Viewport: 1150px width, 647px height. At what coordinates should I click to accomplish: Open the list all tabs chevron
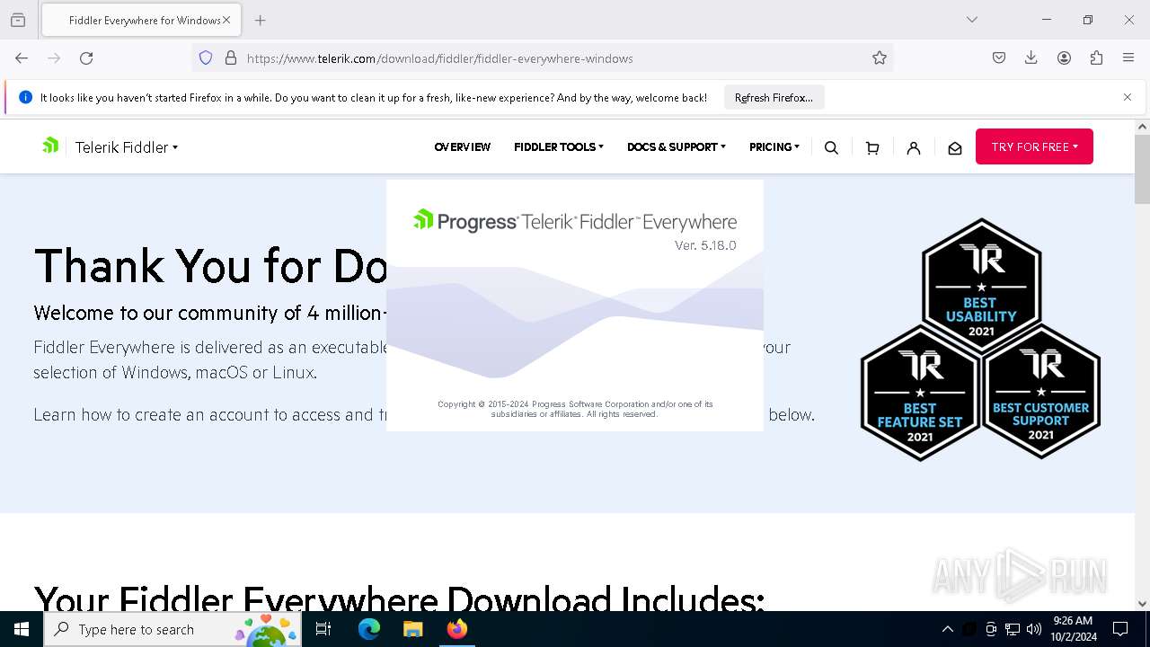(x=971, y=20)
